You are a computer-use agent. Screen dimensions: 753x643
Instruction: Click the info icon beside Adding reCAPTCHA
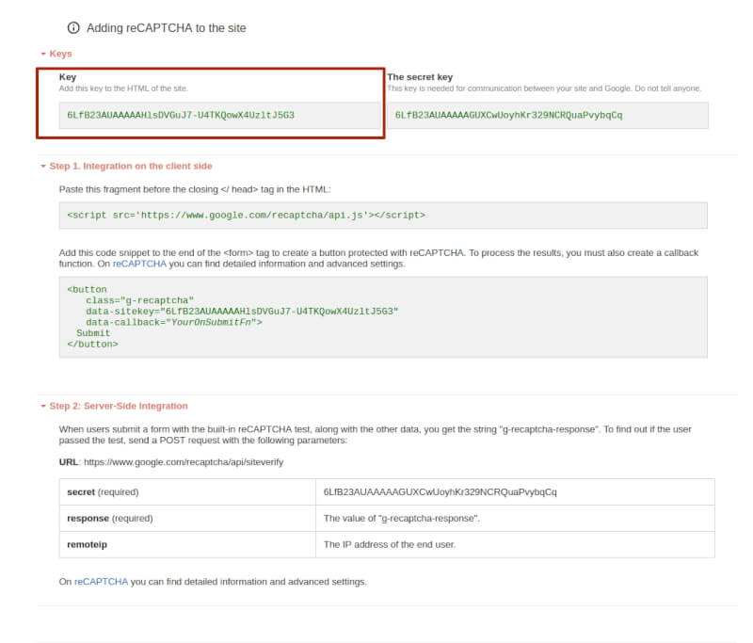[73, 28]
